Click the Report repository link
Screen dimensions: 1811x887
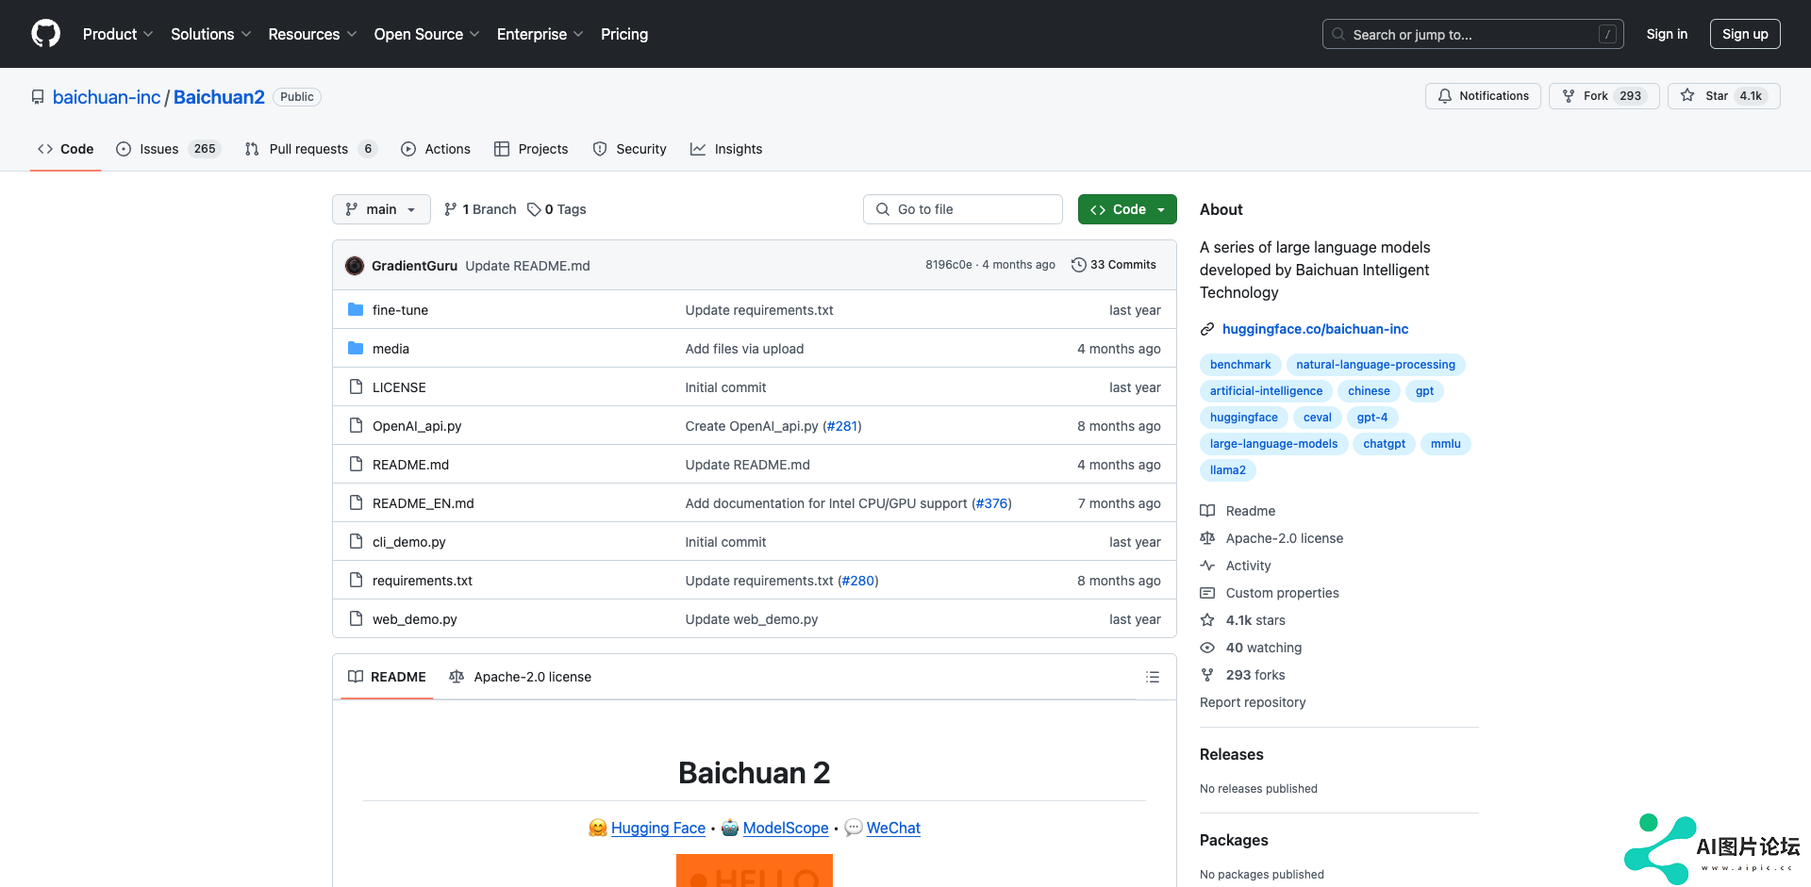point(1253,702)
